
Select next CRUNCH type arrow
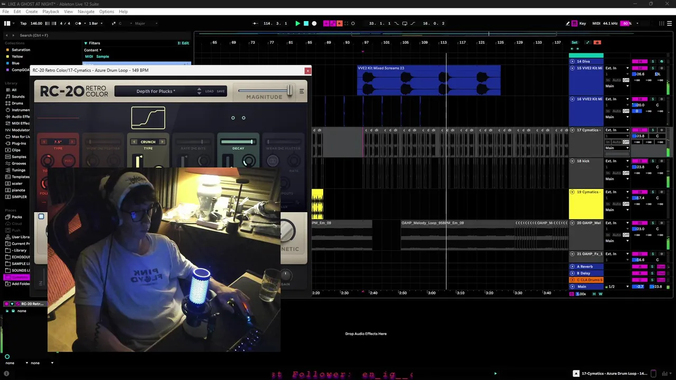tap(162, 142)
